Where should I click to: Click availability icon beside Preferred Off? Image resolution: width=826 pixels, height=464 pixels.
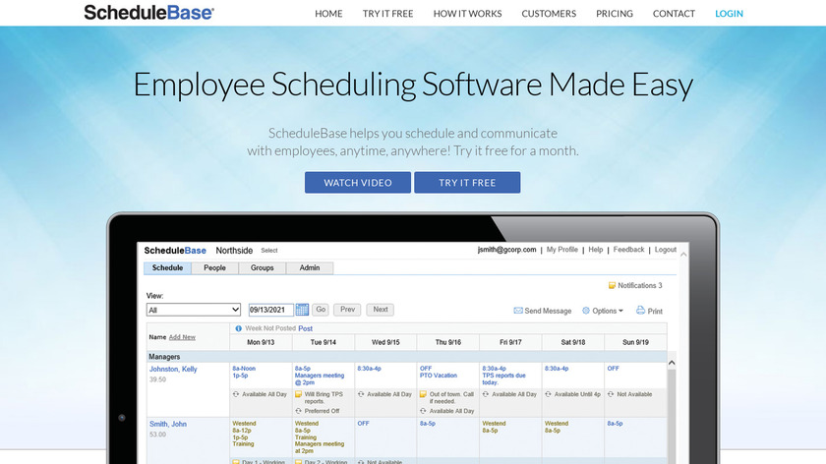(298, 411)
